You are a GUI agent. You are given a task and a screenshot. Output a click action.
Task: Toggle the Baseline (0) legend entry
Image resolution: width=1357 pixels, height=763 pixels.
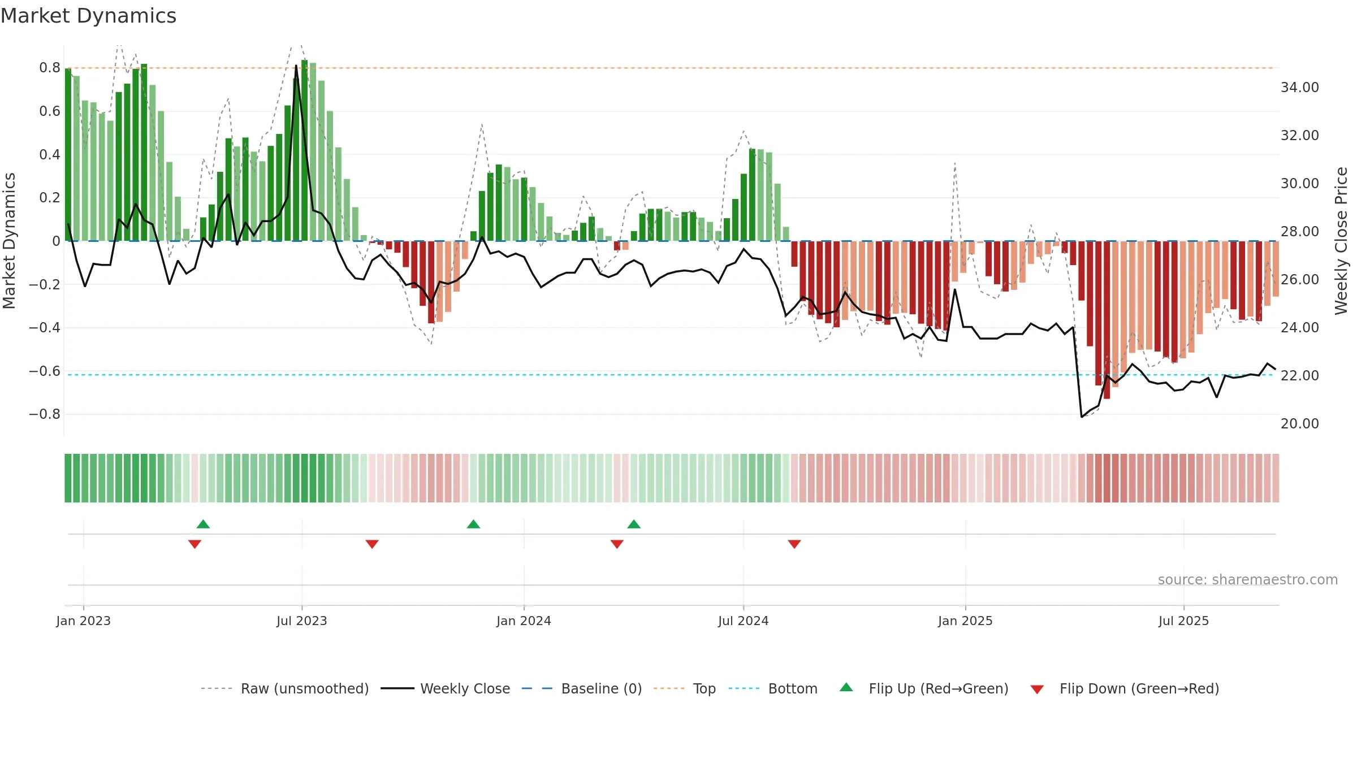coord(581,688)
